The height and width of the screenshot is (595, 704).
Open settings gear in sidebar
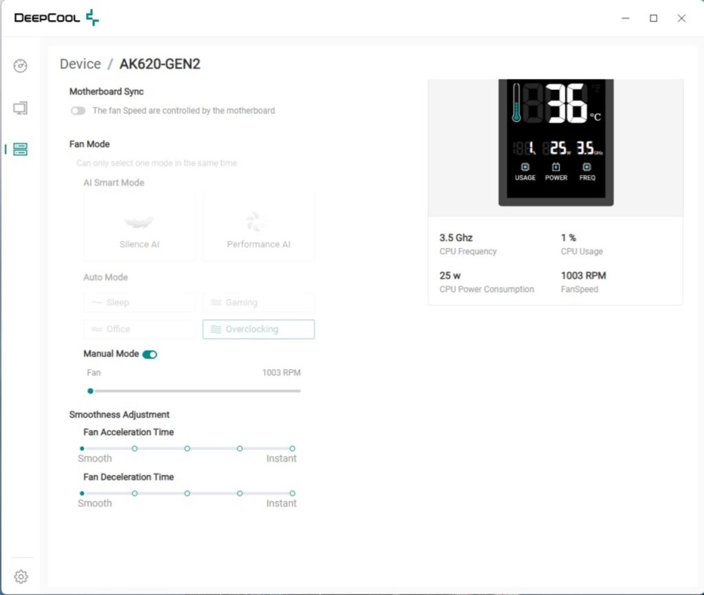pos(21,576)
